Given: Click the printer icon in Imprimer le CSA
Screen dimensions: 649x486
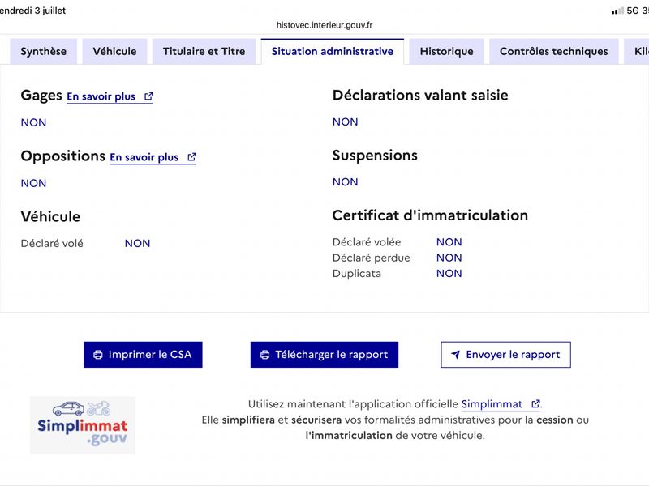Looking at the screenshot, I should [98, 355].
